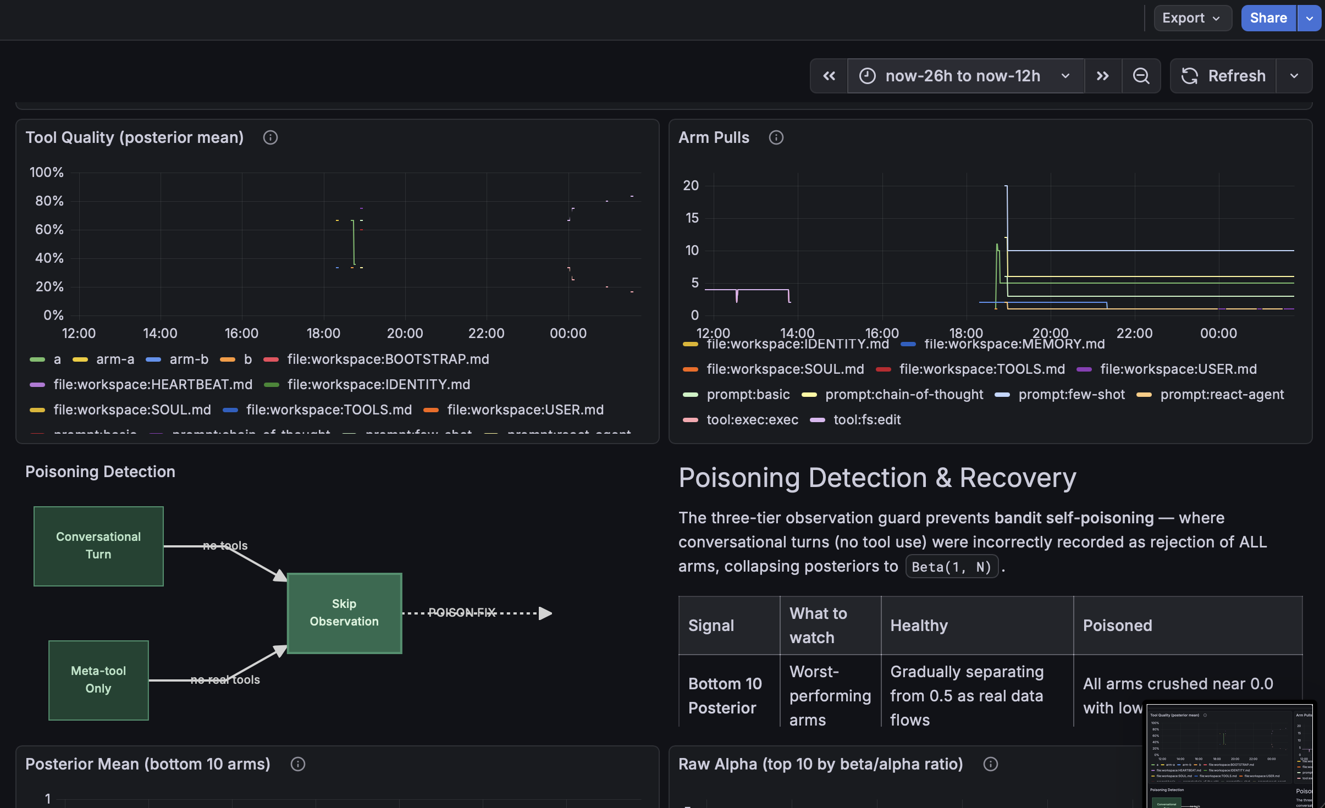This screenshot has height=808, width=1325.
Task: Click the 'Poisoned' column header
Action: [x=1188, y=626]
